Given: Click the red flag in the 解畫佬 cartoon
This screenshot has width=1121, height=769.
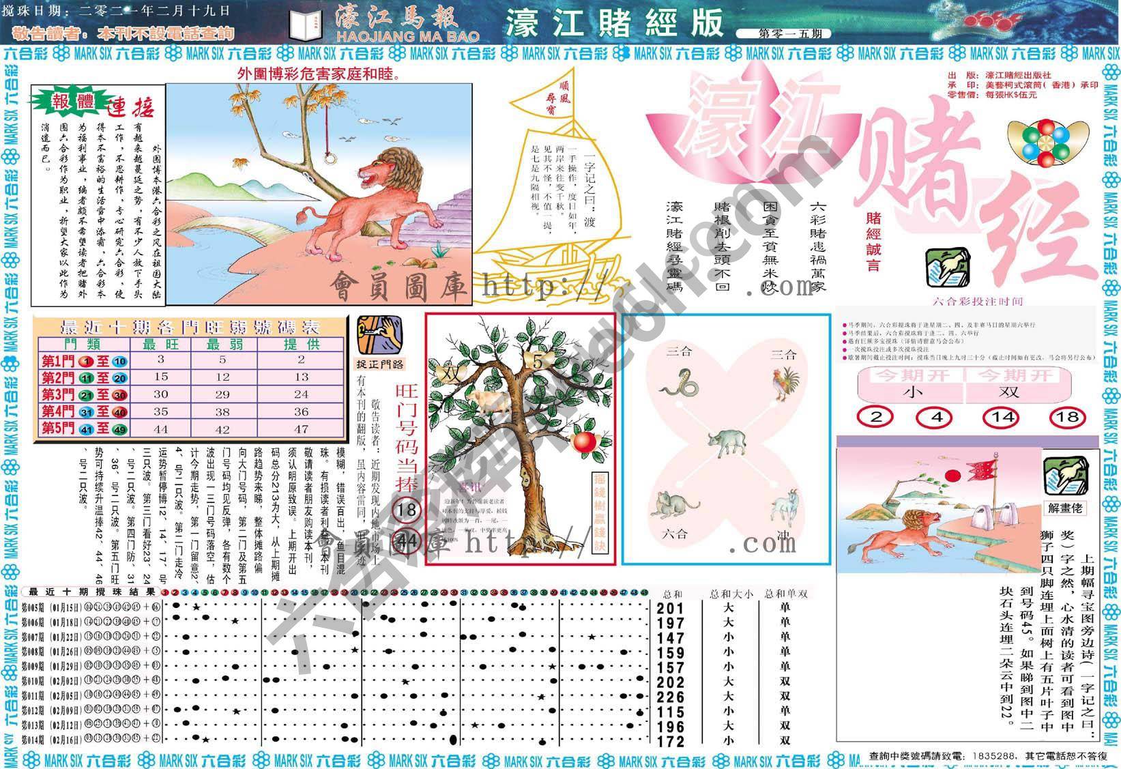Looking at the screenshot, I should coord(982,470).
